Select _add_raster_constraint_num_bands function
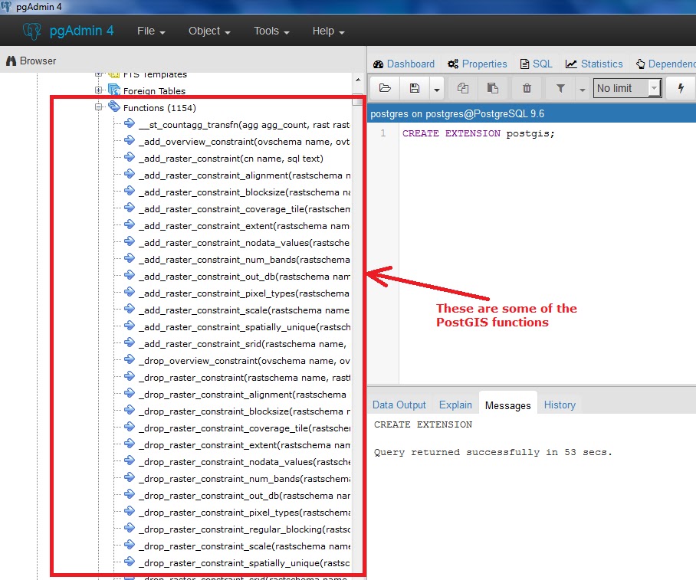The width and height of the screenshot is (696, 580). click(x=244, y=260)
